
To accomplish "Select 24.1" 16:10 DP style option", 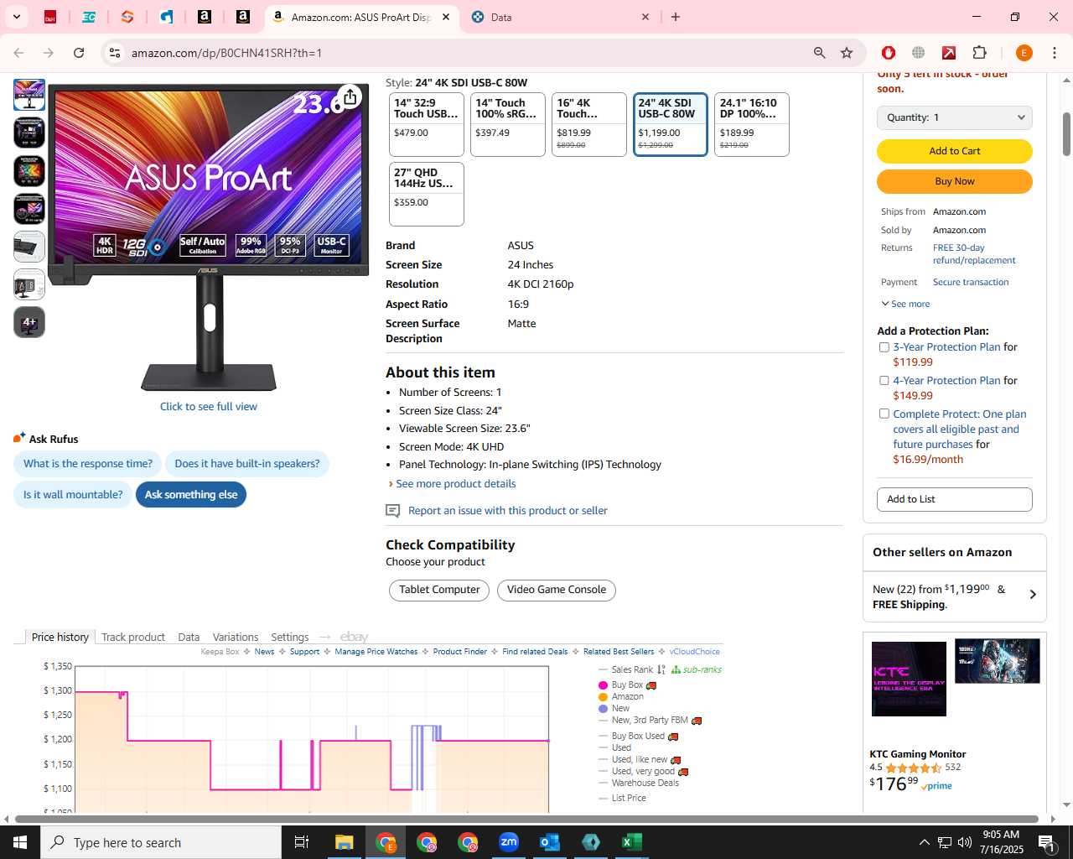I will pyautogui.click(x=752, y=124).
